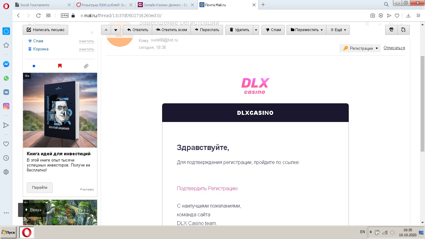Add page to bookmarks with heart icon

[x=397, y=16]
